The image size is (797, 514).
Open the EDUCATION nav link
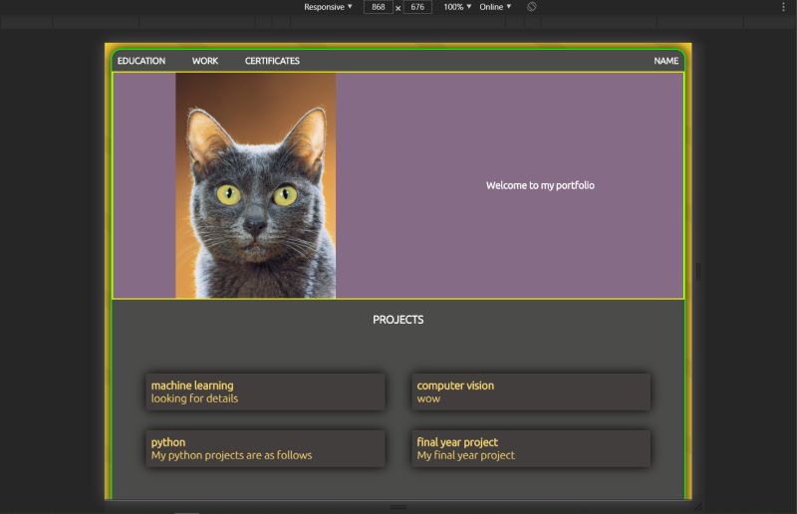click(x=141, y=61)
